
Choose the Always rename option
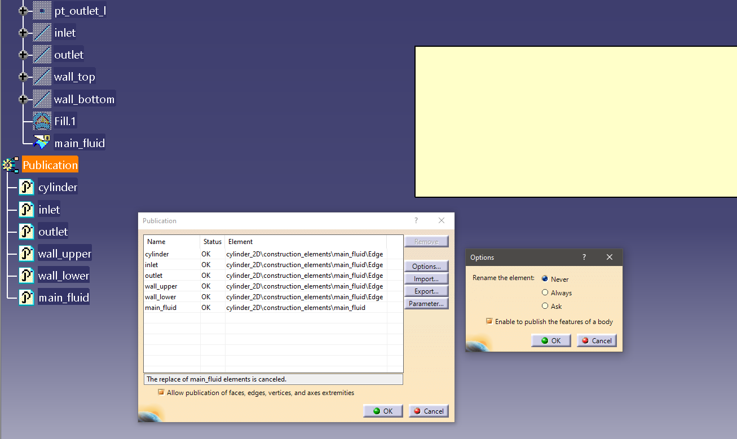coord(545,292)
